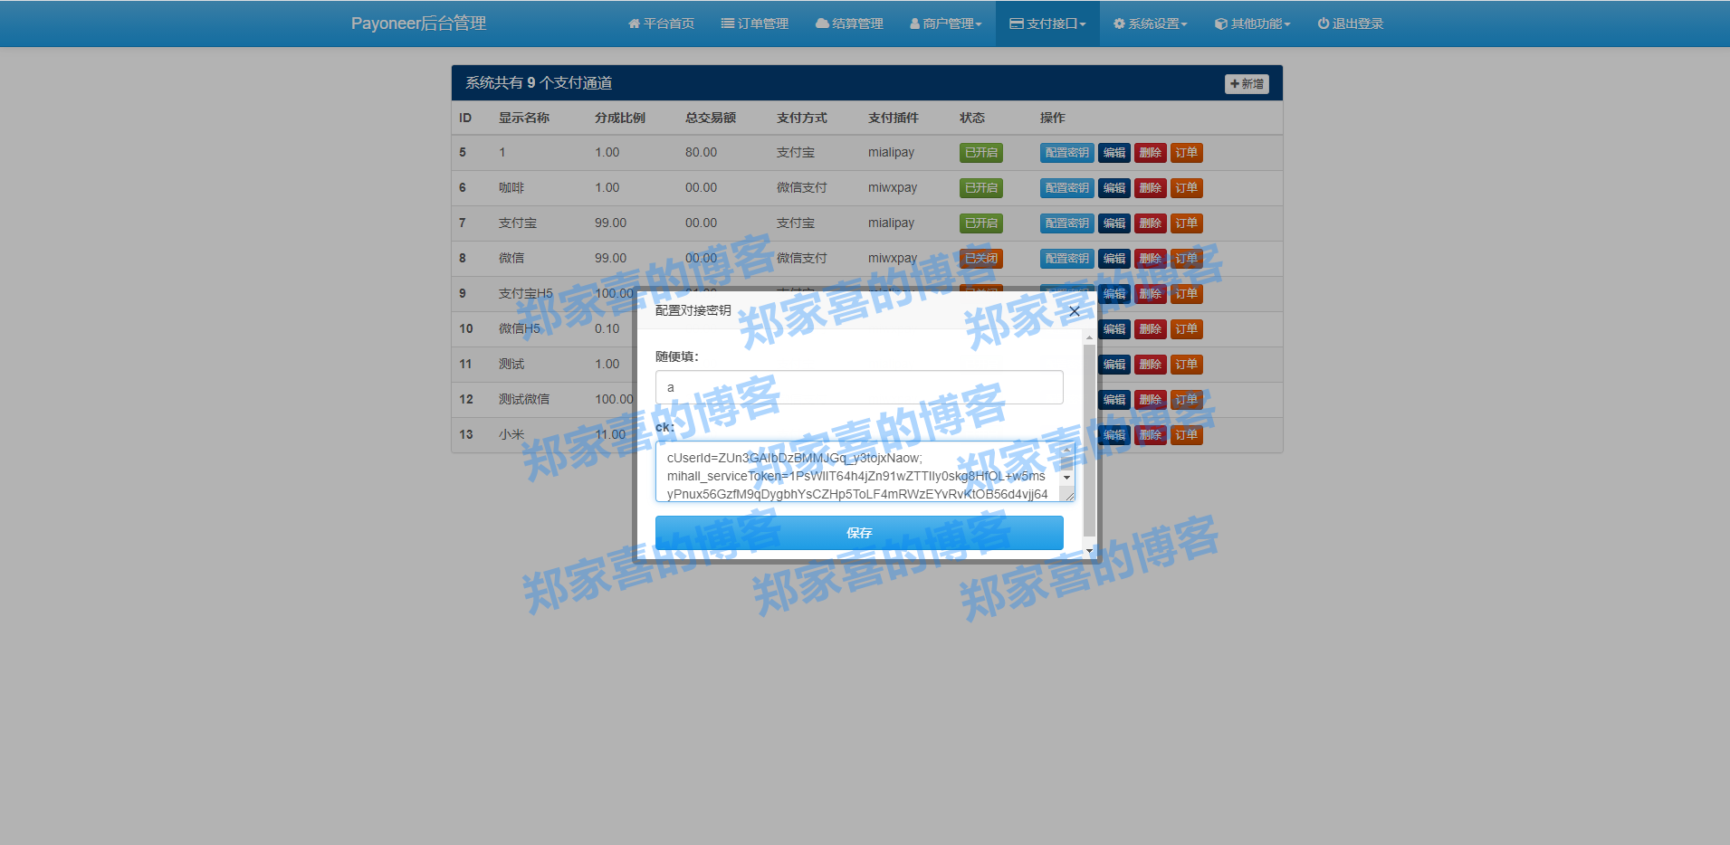Click 编辑 for channel 咖啡
The height and width of the screenshot is (845, 1730).
(x=1114, y=188)
